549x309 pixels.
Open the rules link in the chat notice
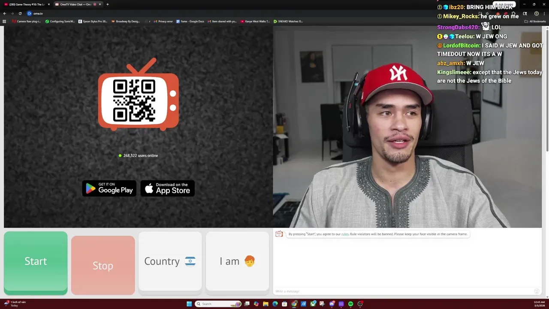pos(345,234)
